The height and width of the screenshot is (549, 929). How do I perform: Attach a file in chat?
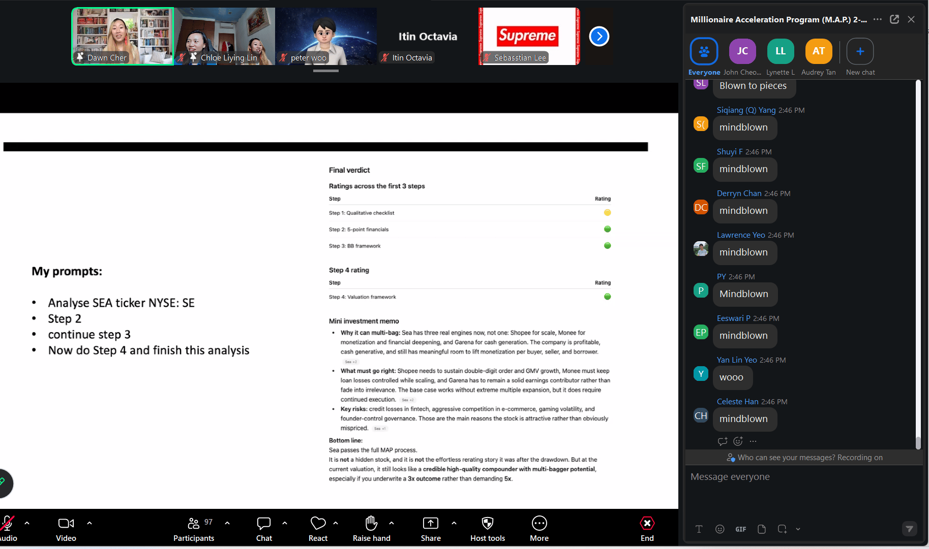click(x=762, y=529)
